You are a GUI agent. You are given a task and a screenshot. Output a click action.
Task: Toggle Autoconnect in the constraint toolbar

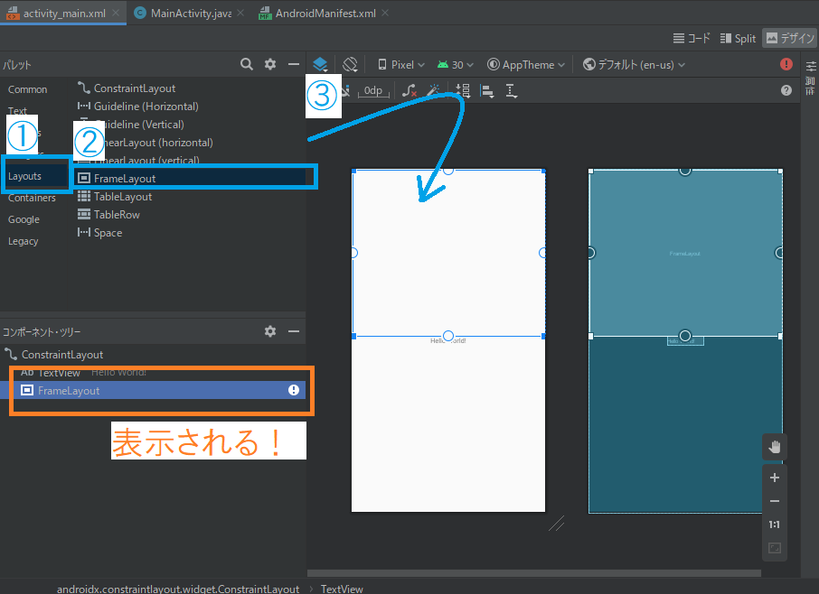click(x=346, y=90)
